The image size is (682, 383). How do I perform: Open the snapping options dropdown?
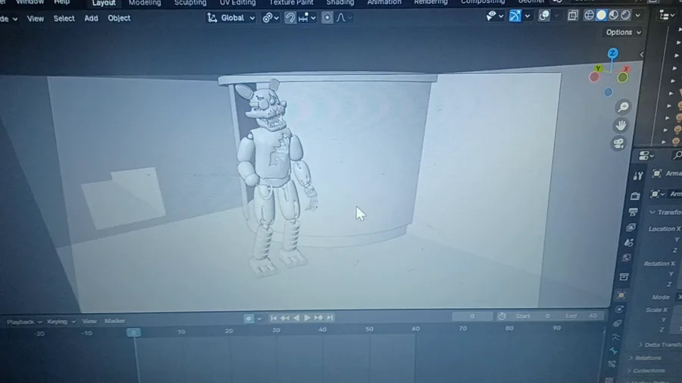click(307, 18)
